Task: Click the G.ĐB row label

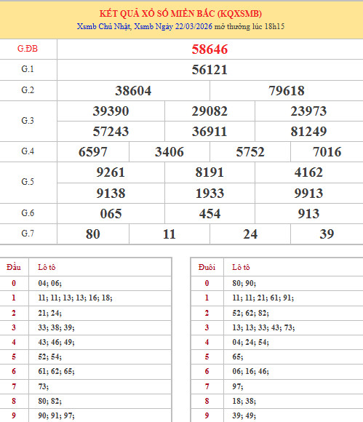Action: tap(28, 49)
